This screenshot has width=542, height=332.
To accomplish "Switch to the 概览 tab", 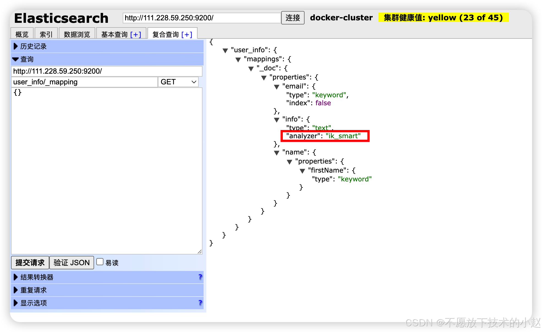I will [x=22, y=34].
